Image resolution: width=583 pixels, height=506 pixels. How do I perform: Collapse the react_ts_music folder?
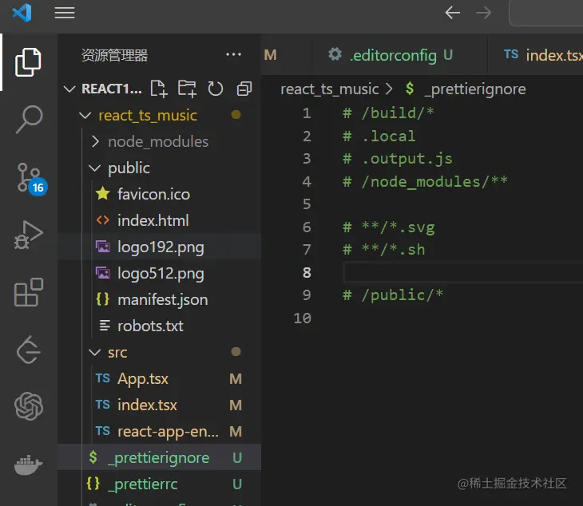pyautogui.click(x=85, y=115)
